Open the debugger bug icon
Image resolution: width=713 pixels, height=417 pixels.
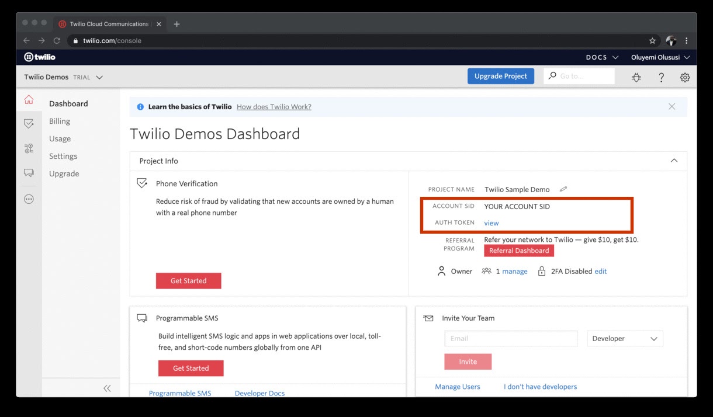point(636,77)
